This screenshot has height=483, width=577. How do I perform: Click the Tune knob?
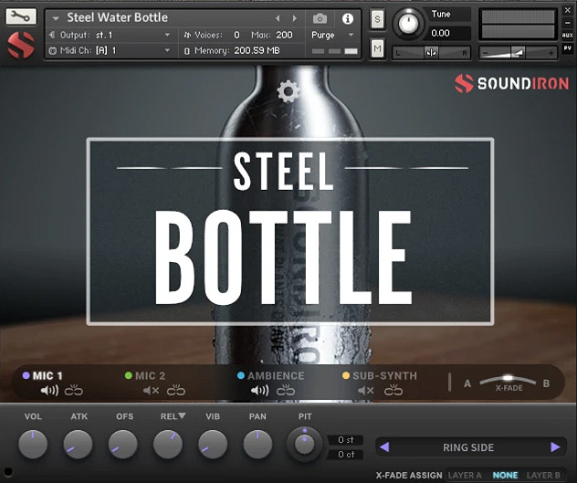point(408,23)
